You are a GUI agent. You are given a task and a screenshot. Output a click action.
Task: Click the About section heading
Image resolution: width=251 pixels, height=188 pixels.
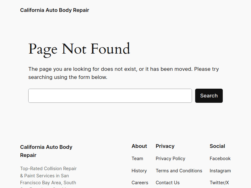click(x=139, y=146)
